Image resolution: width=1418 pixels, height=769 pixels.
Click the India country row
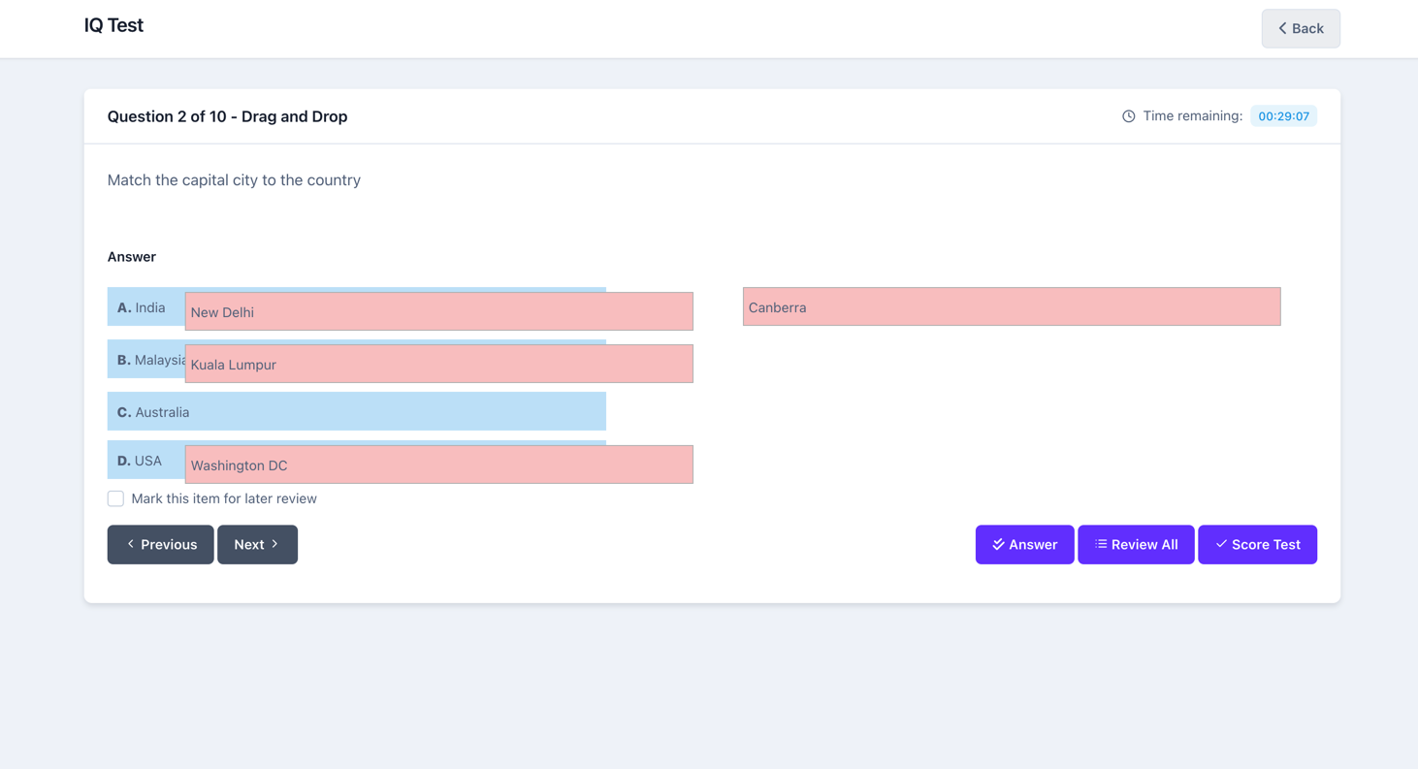(x=144, y=306)
